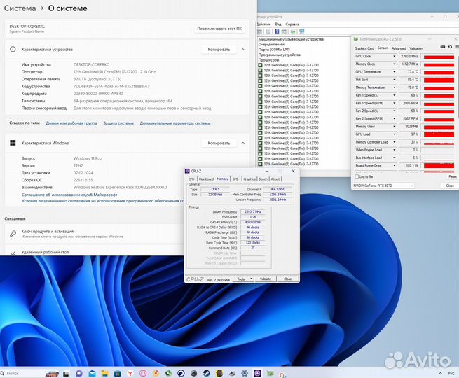Copy Windows specifications with Копировать button
This screenshot has height=378, width=459.
pyautogui.click(x=219, y=143)
